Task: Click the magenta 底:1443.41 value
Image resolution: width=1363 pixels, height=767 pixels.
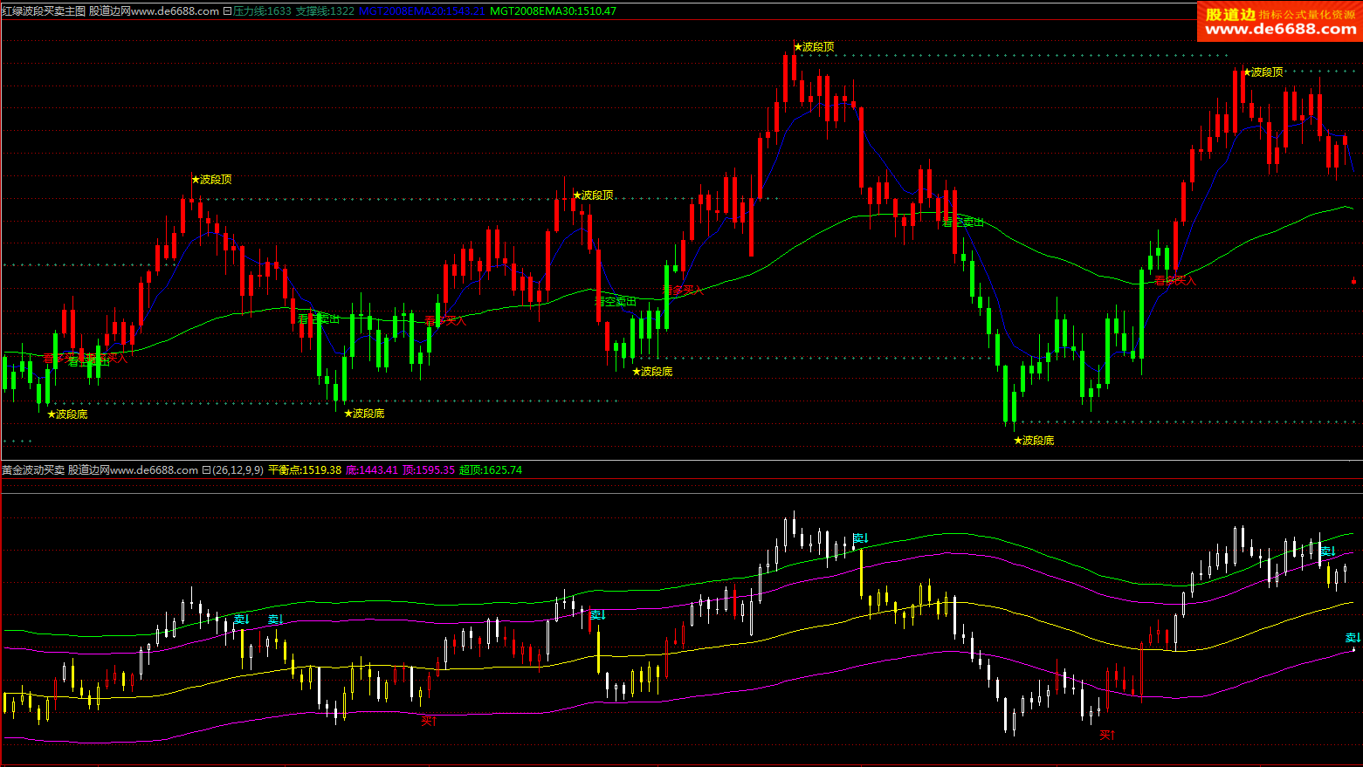Action: [372, 470]
